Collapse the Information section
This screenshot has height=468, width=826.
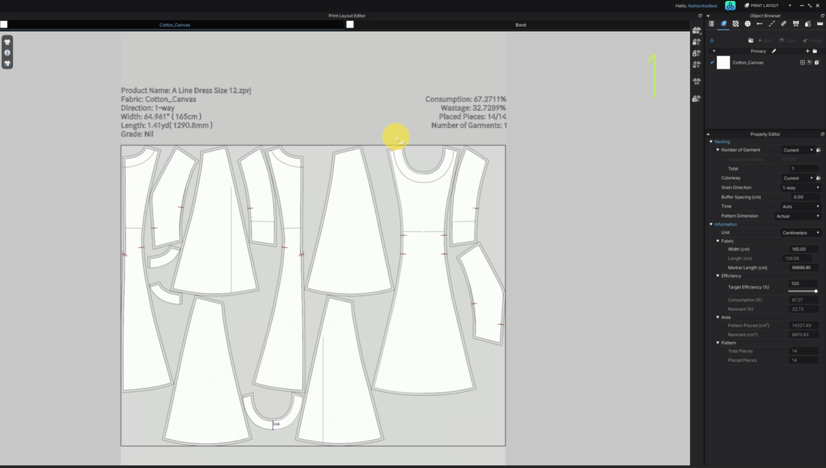[711, 224]
